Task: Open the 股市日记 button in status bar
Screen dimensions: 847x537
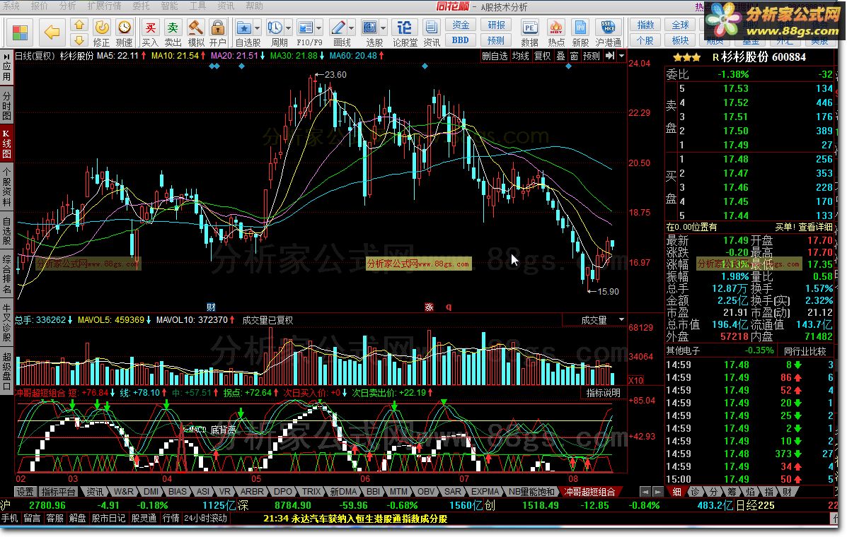Action: (x=108, y=518)
